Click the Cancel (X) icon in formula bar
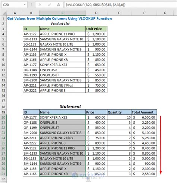This screenshot has height=183, width=177. [x=40, y=5]
